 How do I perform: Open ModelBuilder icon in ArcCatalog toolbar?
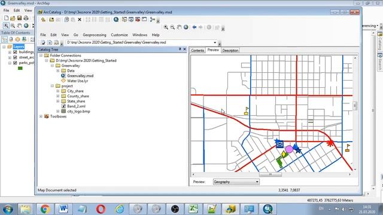pyautogui.click(x=153, y=20)
